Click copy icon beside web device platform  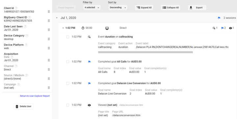49,48
